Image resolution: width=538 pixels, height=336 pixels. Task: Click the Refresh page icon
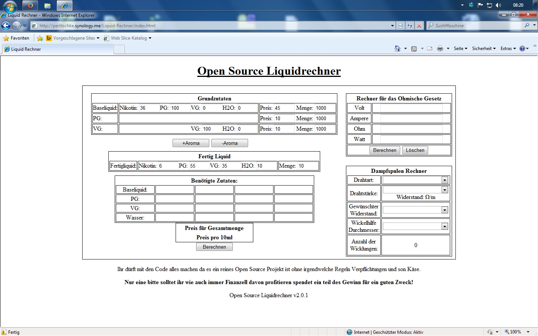410,26
